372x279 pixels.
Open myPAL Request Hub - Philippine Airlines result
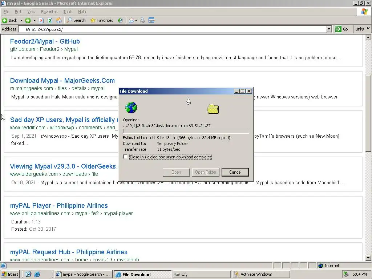69,252
